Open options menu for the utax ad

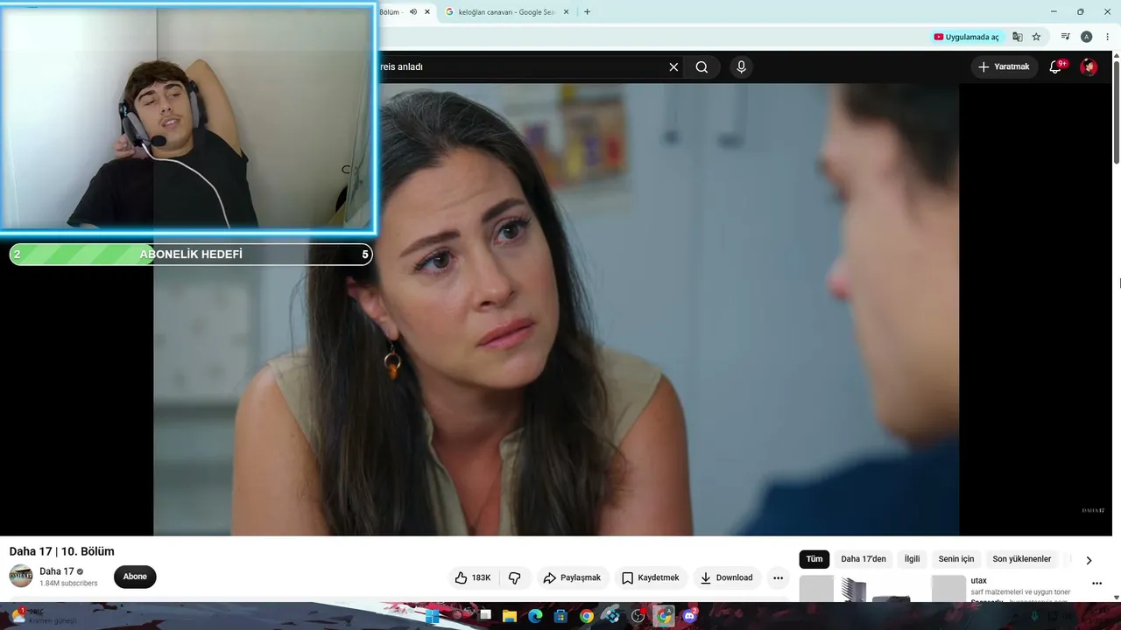coord(1096,584)
